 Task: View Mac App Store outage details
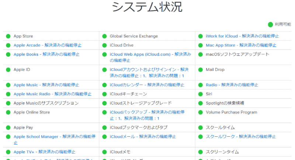click(241, 45)
